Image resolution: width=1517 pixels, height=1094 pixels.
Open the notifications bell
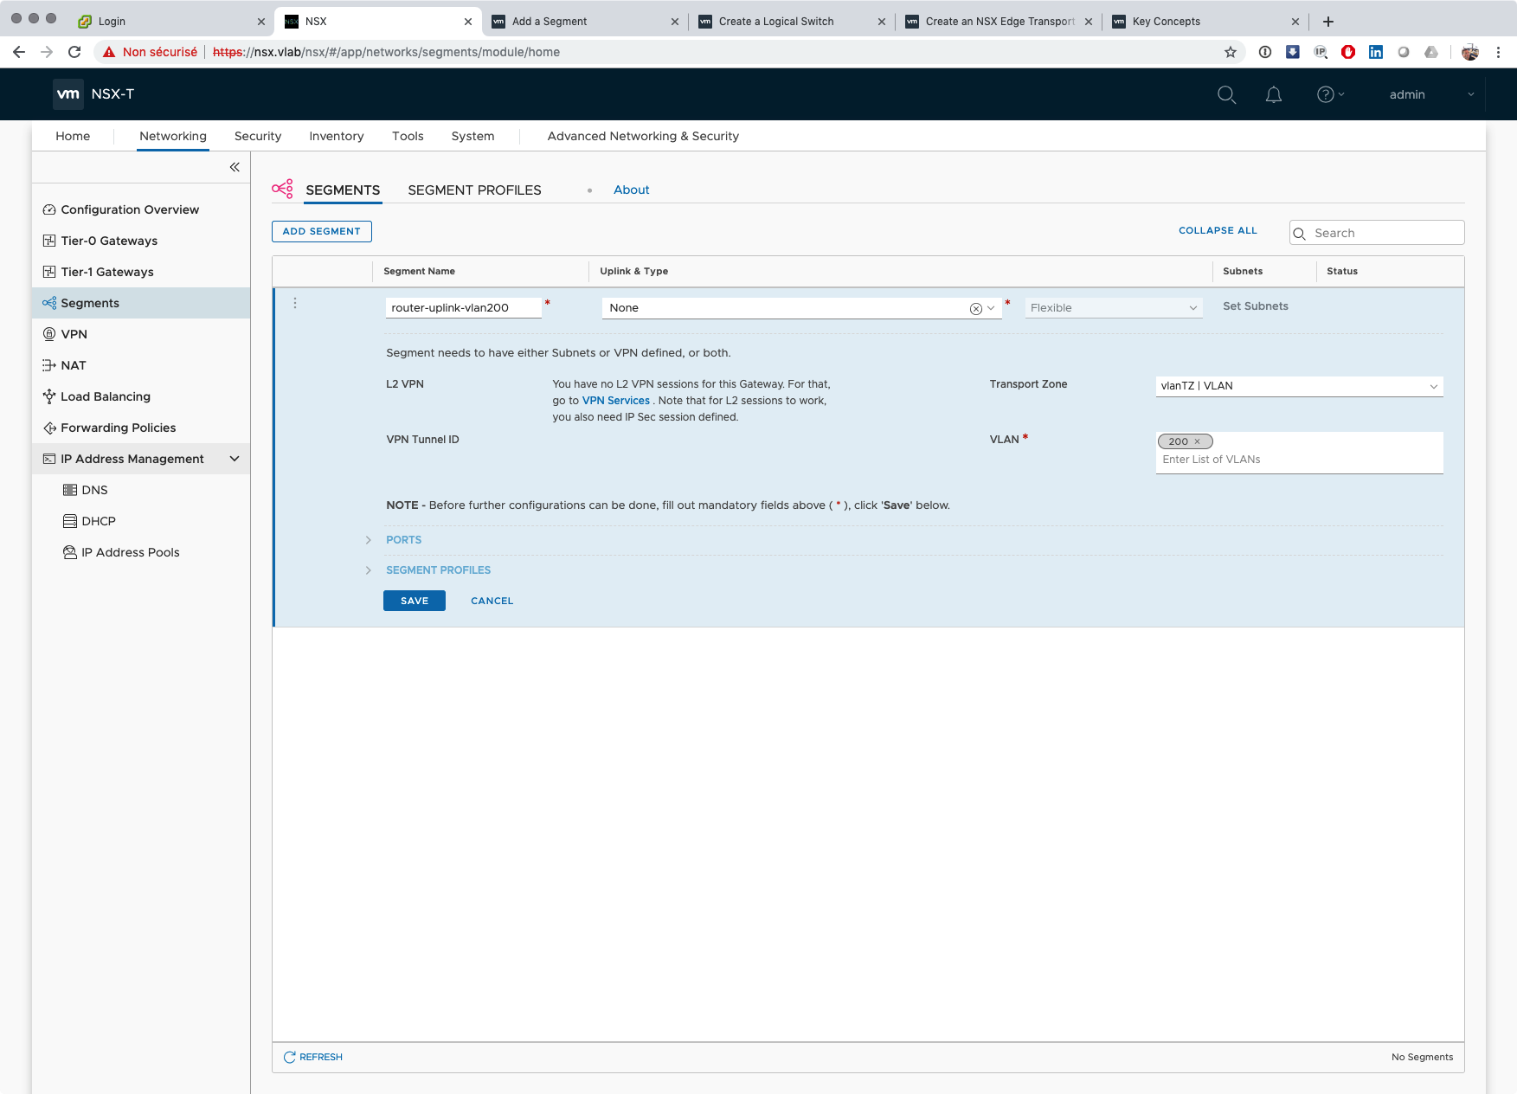pos(1273,94)
